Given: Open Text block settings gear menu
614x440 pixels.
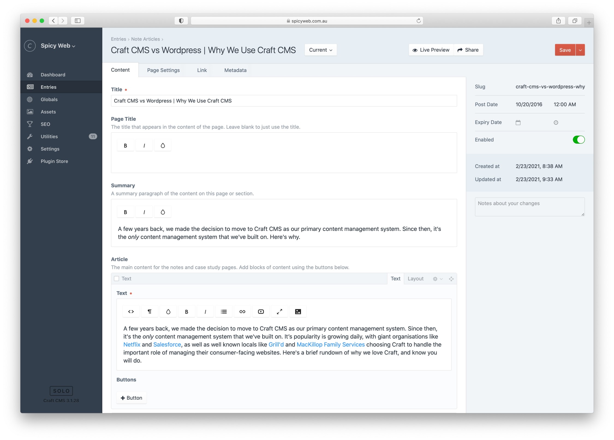Looking at the screenshot, I should coord(437,279).
